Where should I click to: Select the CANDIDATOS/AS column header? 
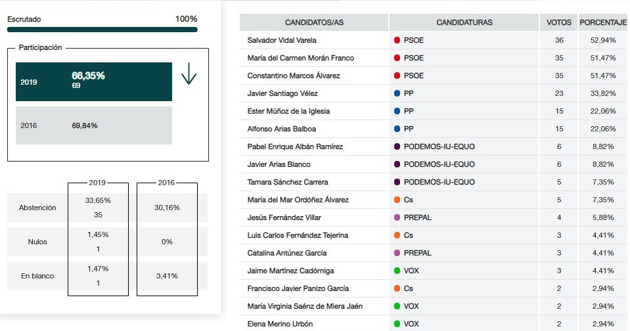click(x=314, y=22)
